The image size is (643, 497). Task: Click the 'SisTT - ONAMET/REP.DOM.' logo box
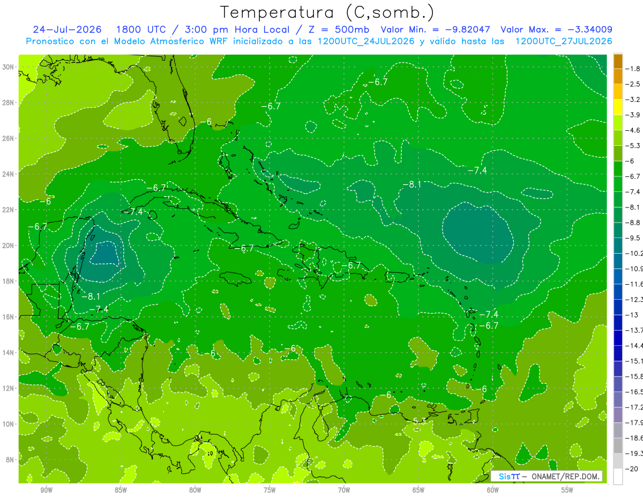click(547, 476)
